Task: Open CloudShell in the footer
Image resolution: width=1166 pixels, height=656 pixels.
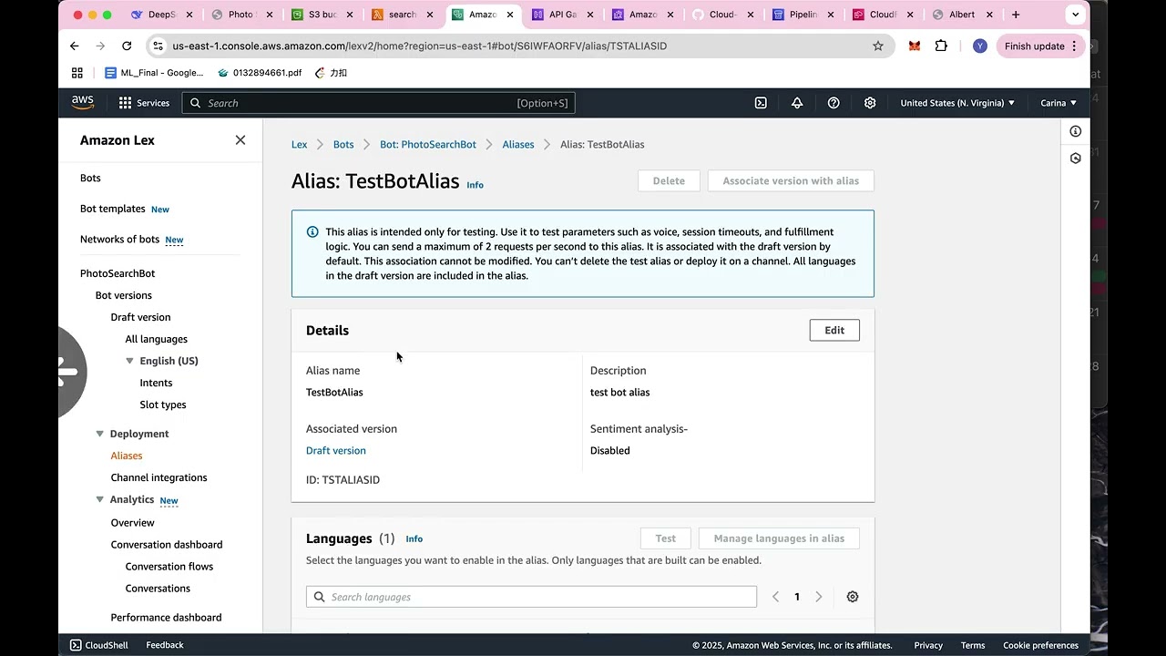Action: click(x=99, y=645)
